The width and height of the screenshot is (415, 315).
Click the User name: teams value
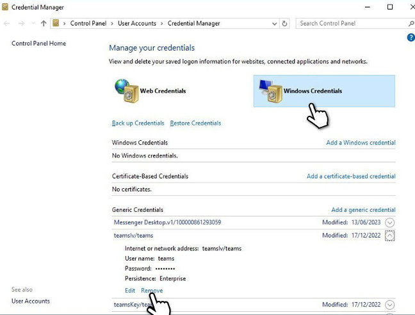[x=166, y=259]
